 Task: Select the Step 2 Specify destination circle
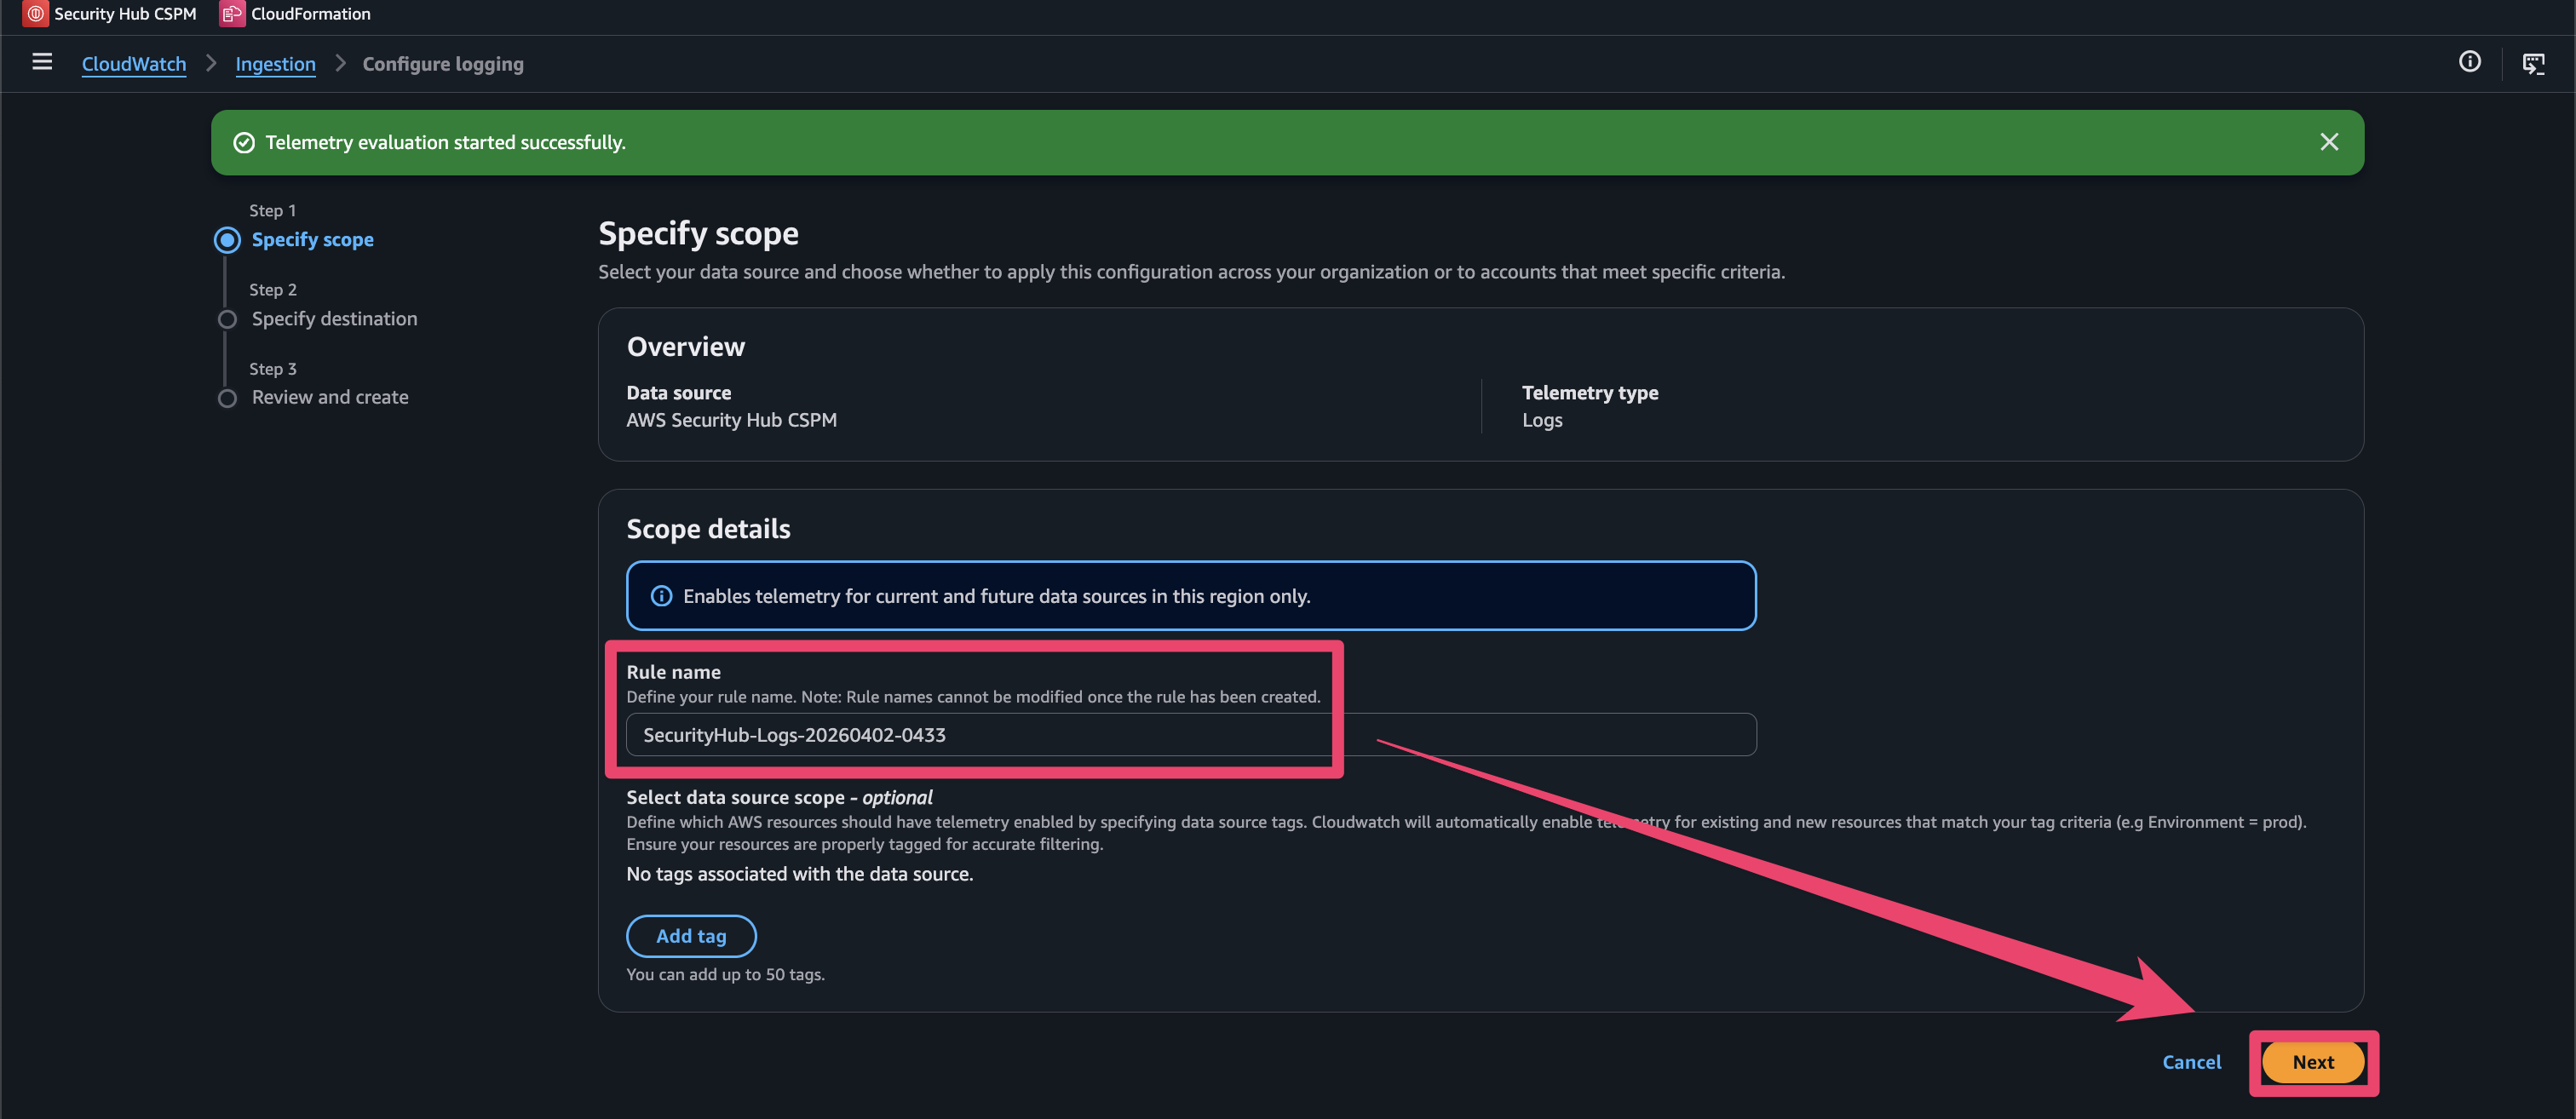point(227,319)
